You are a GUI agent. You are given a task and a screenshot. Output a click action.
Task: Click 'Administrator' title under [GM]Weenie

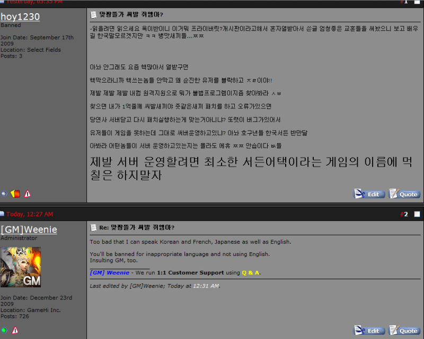[19, 238]
